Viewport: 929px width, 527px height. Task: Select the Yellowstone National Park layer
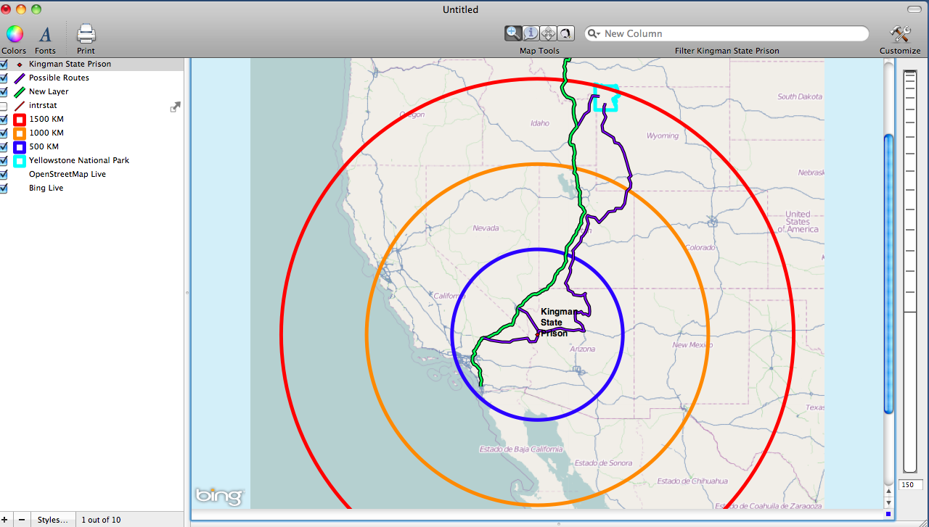[x=79, y=160]
